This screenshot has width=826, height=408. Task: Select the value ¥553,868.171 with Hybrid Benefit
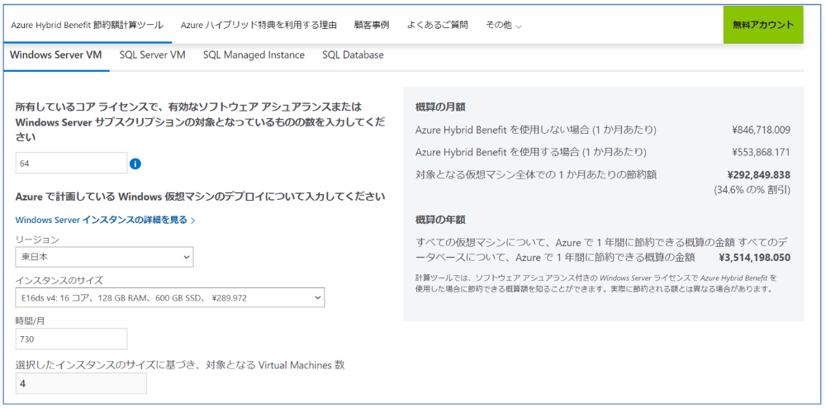(x=762, y=152)
